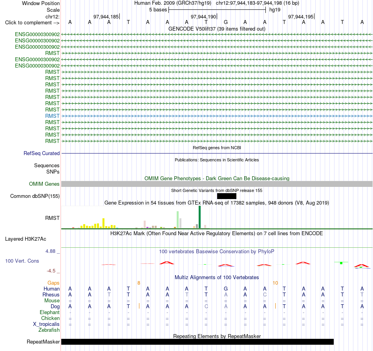
Task: Click the G base in complement row
Action: click(226, 22)
